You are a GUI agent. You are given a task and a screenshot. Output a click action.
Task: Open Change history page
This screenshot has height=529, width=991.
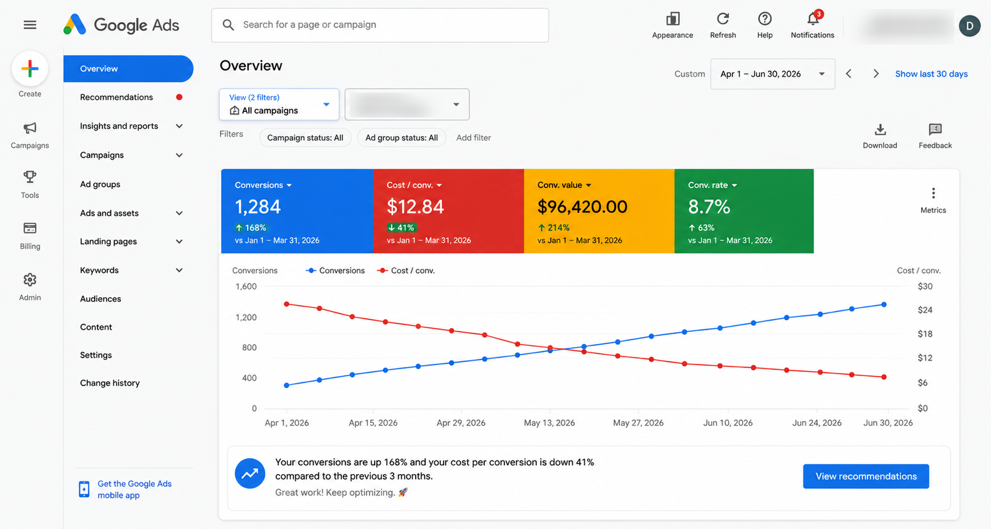[x=110, y=383]
